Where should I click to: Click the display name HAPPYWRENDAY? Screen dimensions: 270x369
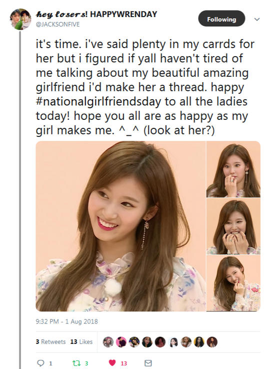(x=123, y=15)
